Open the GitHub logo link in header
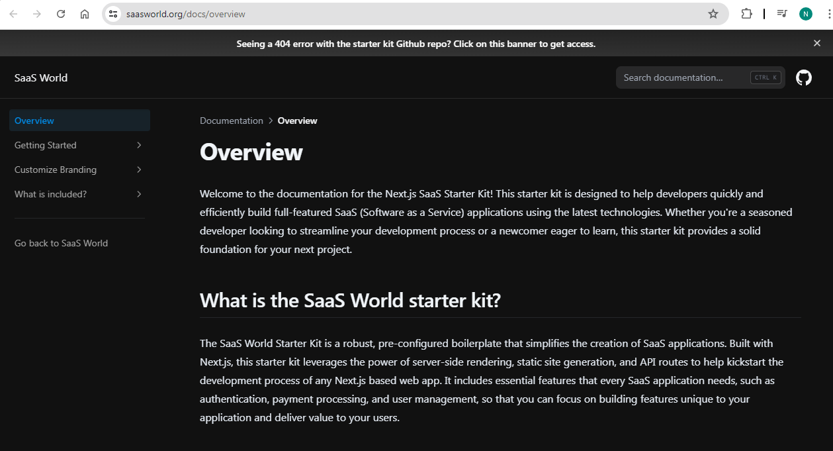This screenshot has width=833, height=451. click(x=804, y=77)
